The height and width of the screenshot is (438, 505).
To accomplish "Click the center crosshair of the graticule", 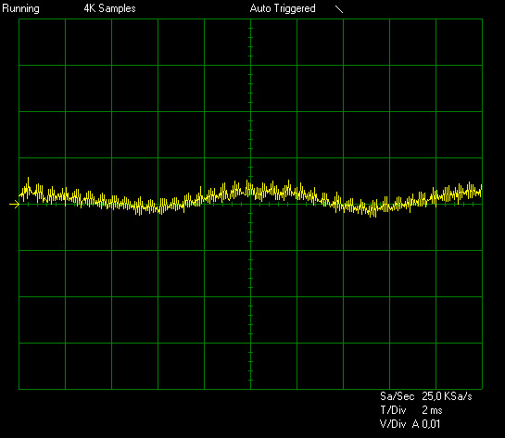I will pos(250,204).
